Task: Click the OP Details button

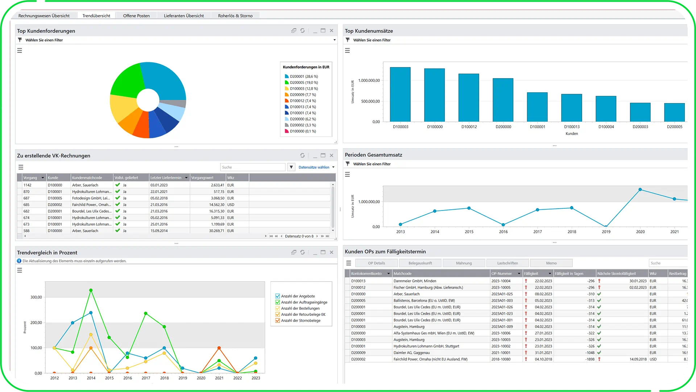Action: pos(376,263)
